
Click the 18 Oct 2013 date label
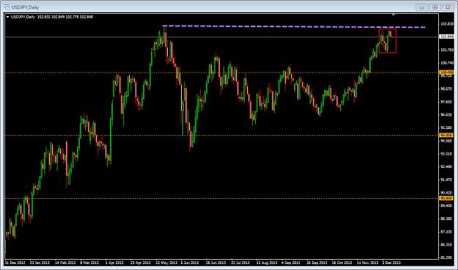click(341, 263)
